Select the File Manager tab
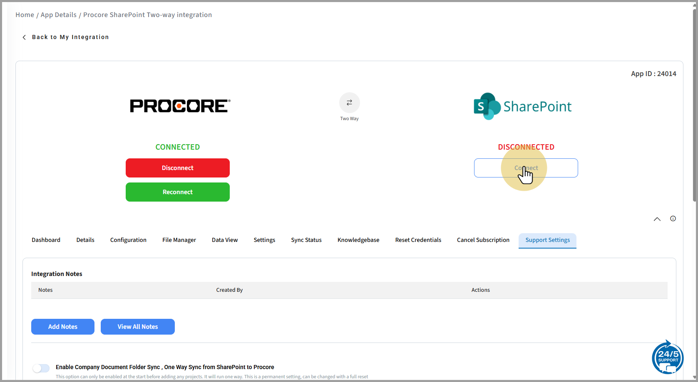 [x=179, y=240]
